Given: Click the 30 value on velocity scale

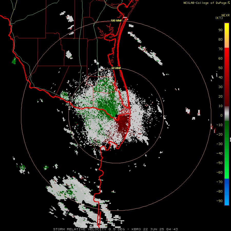Looking at the screenshot, I should click(220, 87).
